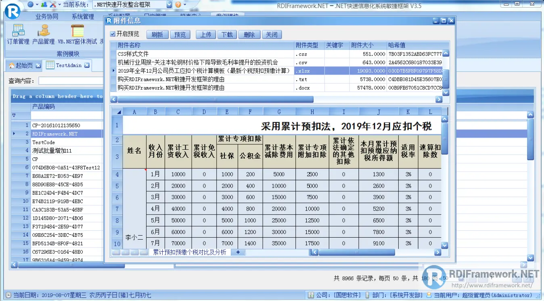Viewport: 544px width, 301px height.
Task: Click inside the 查询内容 input field
Action: (x=71, y=80)
